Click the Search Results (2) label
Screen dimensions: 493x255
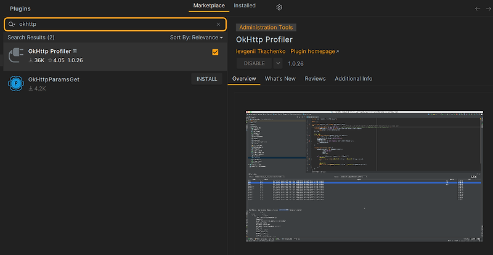click(31, 38)
